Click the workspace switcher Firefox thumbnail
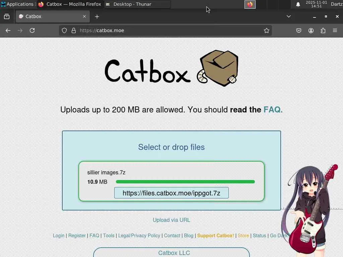The height and width of the screenshot is (257, 343). click(250, 4)
